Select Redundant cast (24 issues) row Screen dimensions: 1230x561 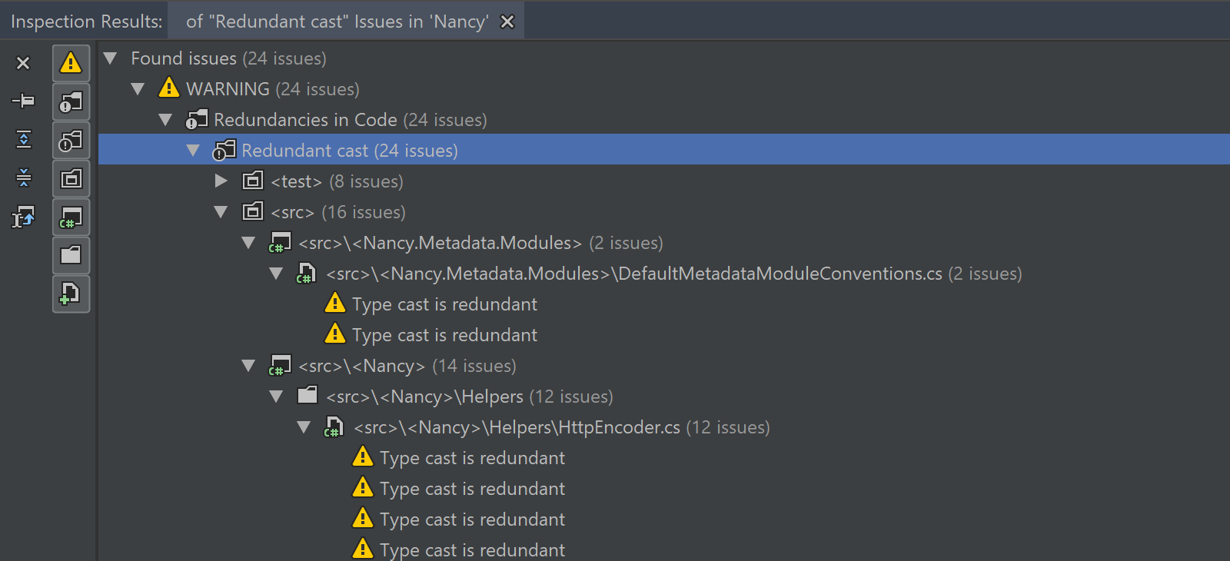(x=664, y=149)
